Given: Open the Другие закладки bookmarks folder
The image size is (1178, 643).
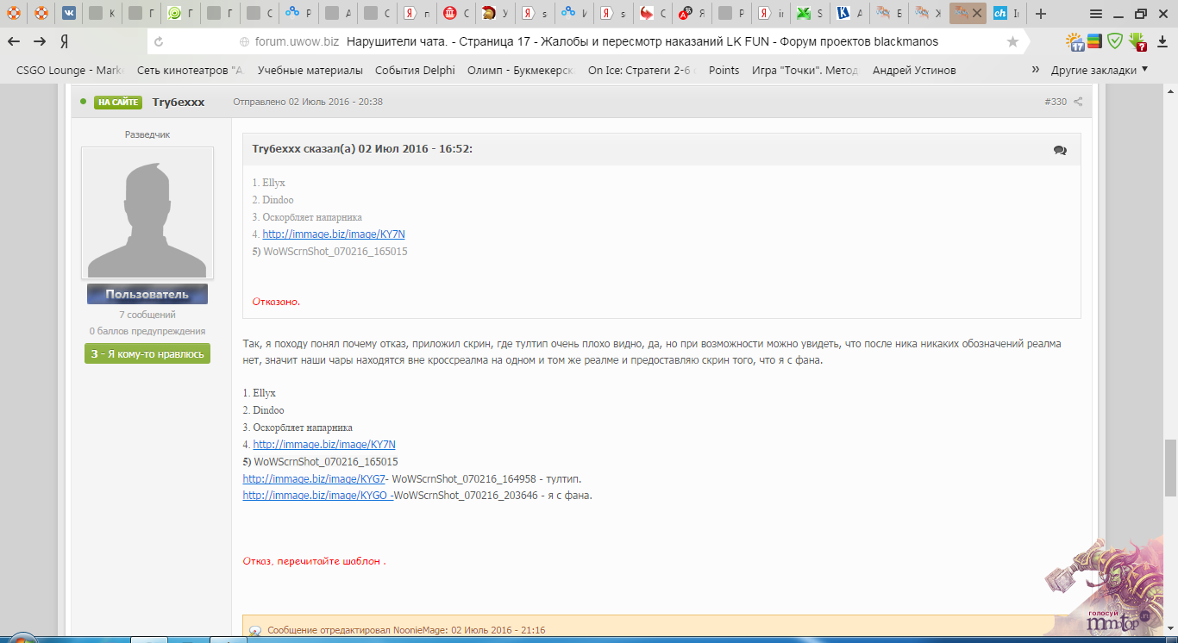Looking at the screenshot, I should click(x=1099, y=70).
